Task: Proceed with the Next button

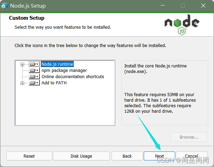Action: tap(159, 156)
